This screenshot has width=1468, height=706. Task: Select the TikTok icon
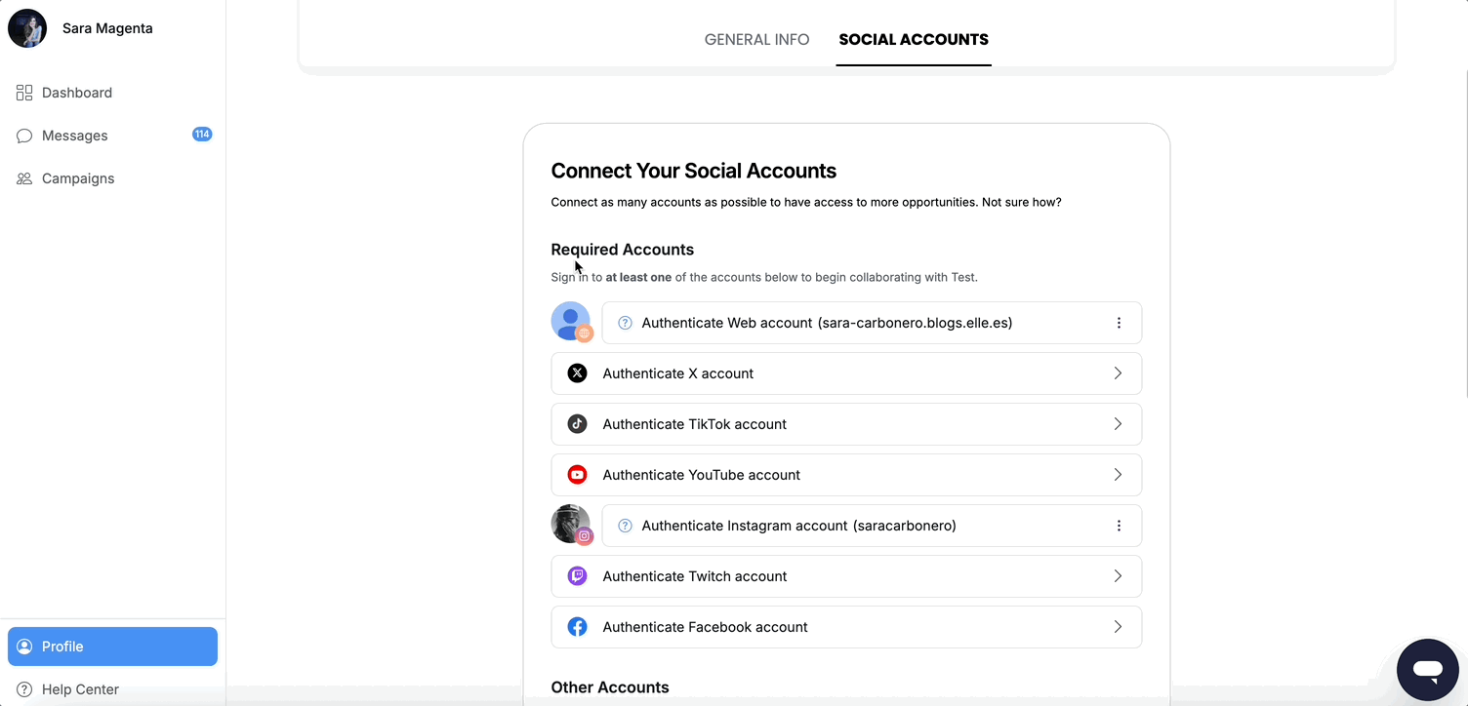click(577, 423)
